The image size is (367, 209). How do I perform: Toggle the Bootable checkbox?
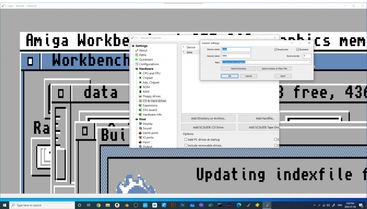pos(298,49)
